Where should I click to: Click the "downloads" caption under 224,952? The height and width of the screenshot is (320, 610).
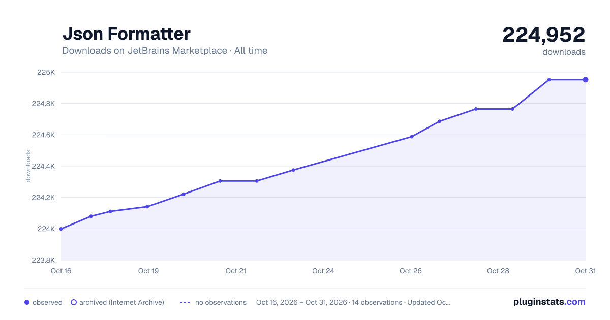[564, 52]
